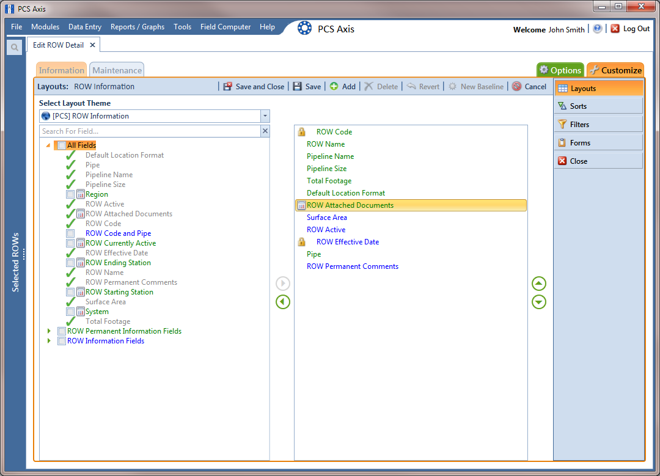660x476 pixels.
Task: Click the orange Customize button
Action: click(x=615, y=70)
